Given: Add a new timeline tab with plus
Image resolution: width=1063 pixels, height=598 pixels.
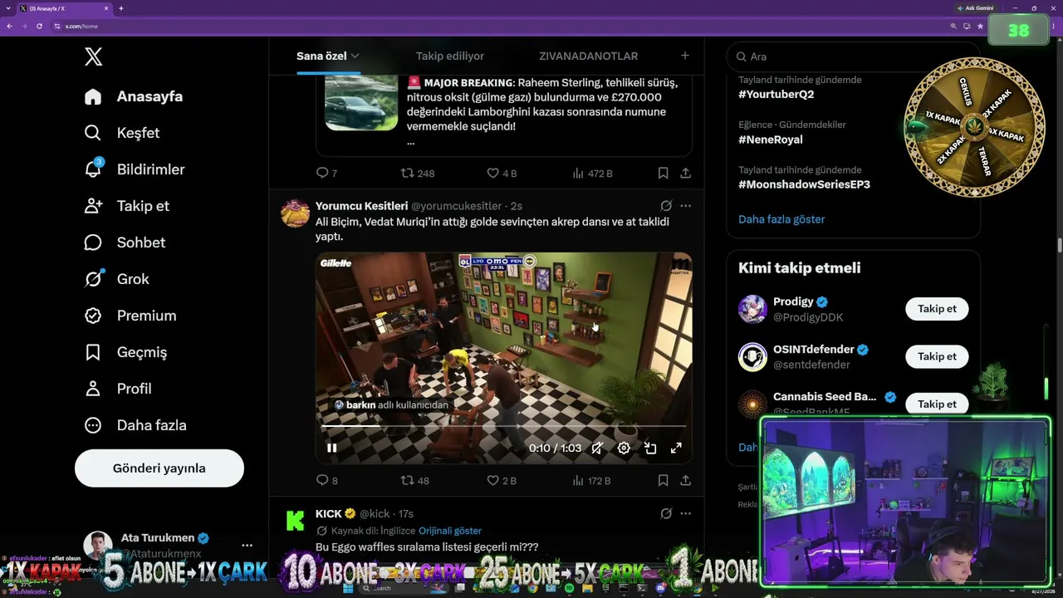Looking at the screenshot, I should coord(685,56).
